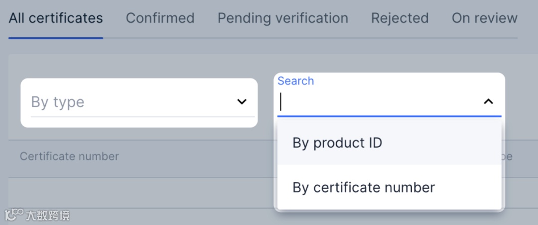Expand the By type chevron arrow

[x=242, y=102]
